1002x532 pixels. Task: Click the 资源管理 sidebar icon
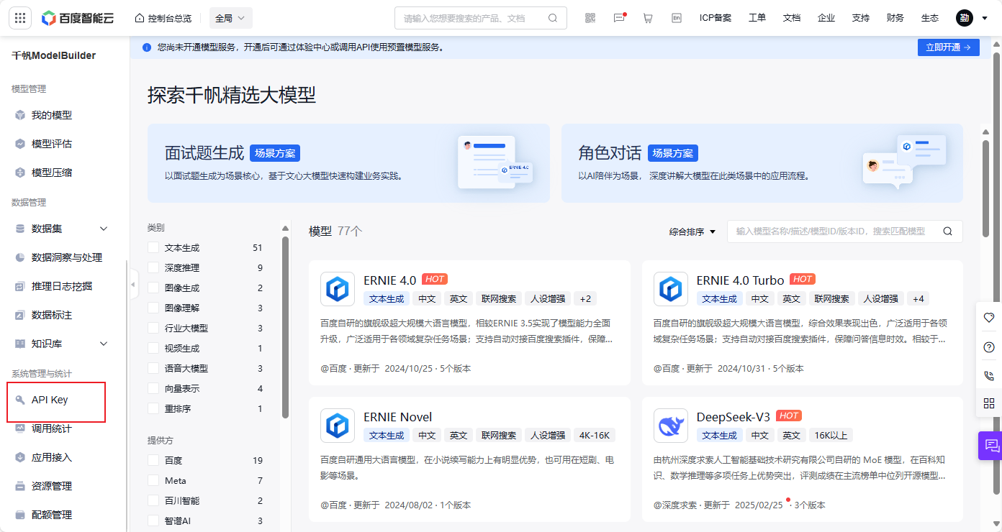click(20, 486)
